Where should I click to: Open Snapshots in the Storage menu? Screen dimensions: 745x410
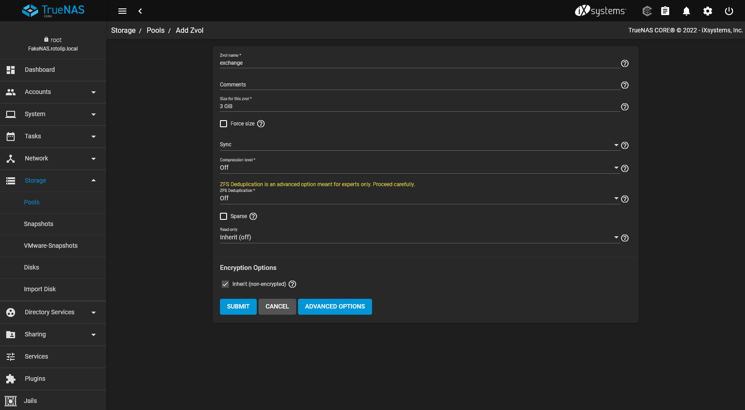click(39, 224)
